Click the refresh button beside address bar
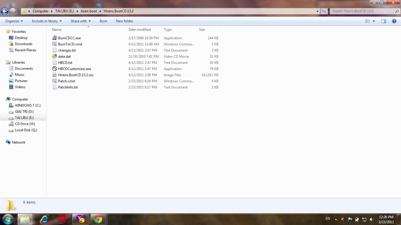The width and height of the screenshot is (401, 225). (324, 11)
